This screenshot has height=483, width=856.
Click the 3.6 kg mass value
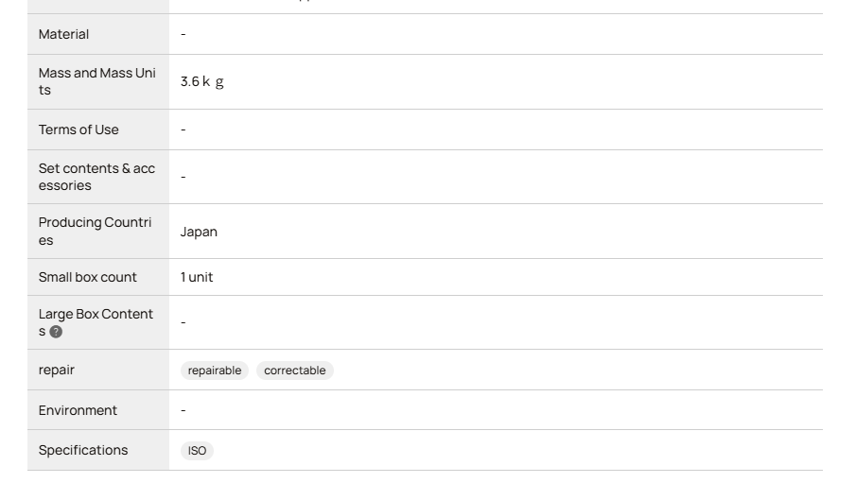pos(202,81)
